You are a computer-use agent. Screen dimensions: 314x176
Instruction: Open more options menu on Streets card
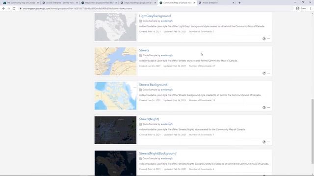pyautogui.click(x=269, y=73)
